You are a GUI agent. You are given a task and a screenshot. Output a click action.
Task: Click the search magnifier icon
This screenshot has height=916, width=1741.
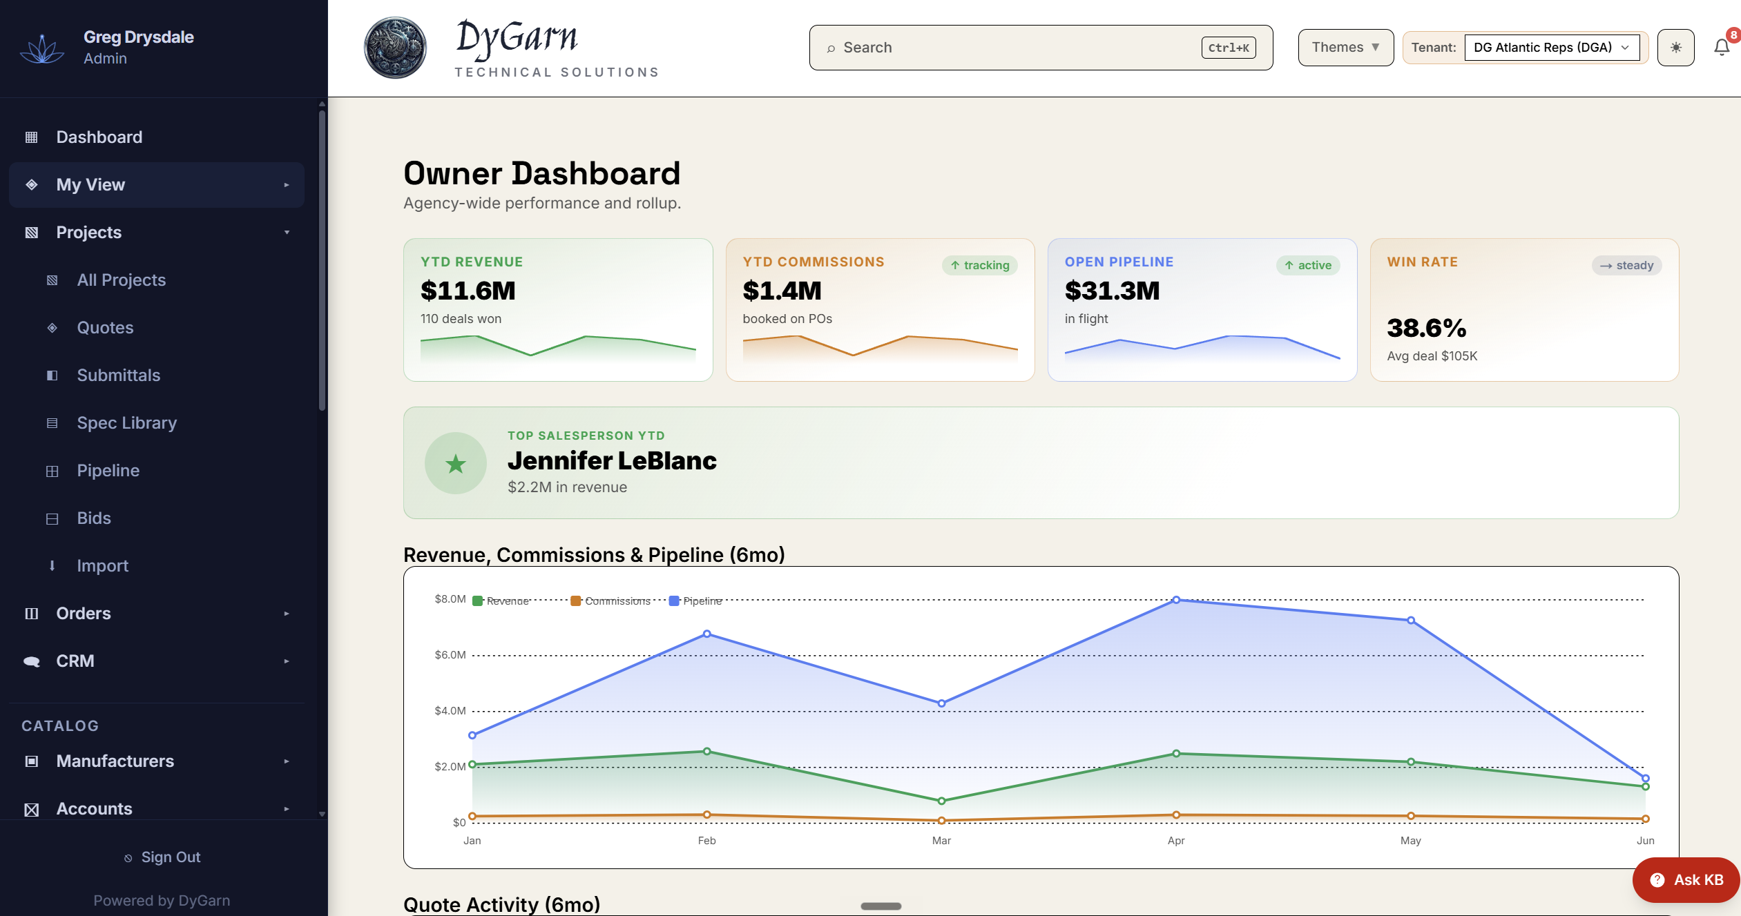(x=831, y=48)
